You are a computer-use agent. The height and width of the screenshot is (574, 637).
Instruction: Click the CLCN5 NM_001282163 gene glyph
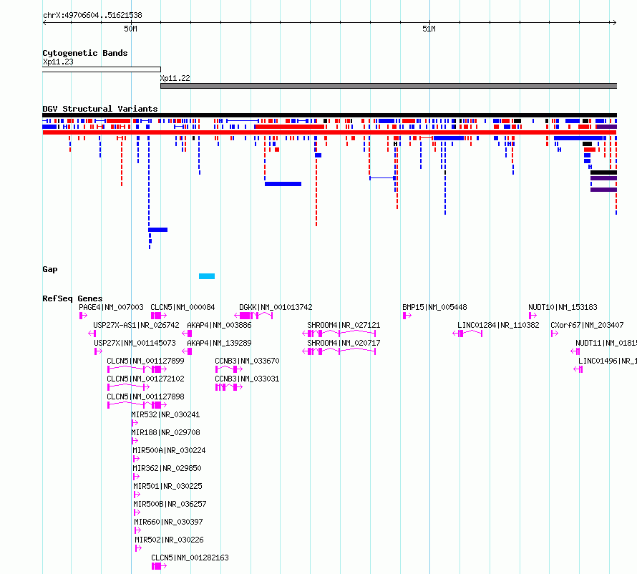point(159,566)
